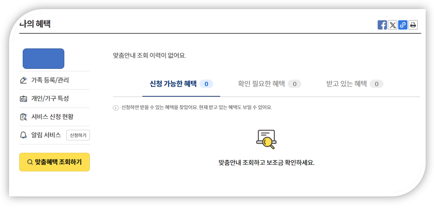The height and width of the screenshot is (213, 434).
Task: Copy the page link with the chain icon
Action: pos(403,25)
